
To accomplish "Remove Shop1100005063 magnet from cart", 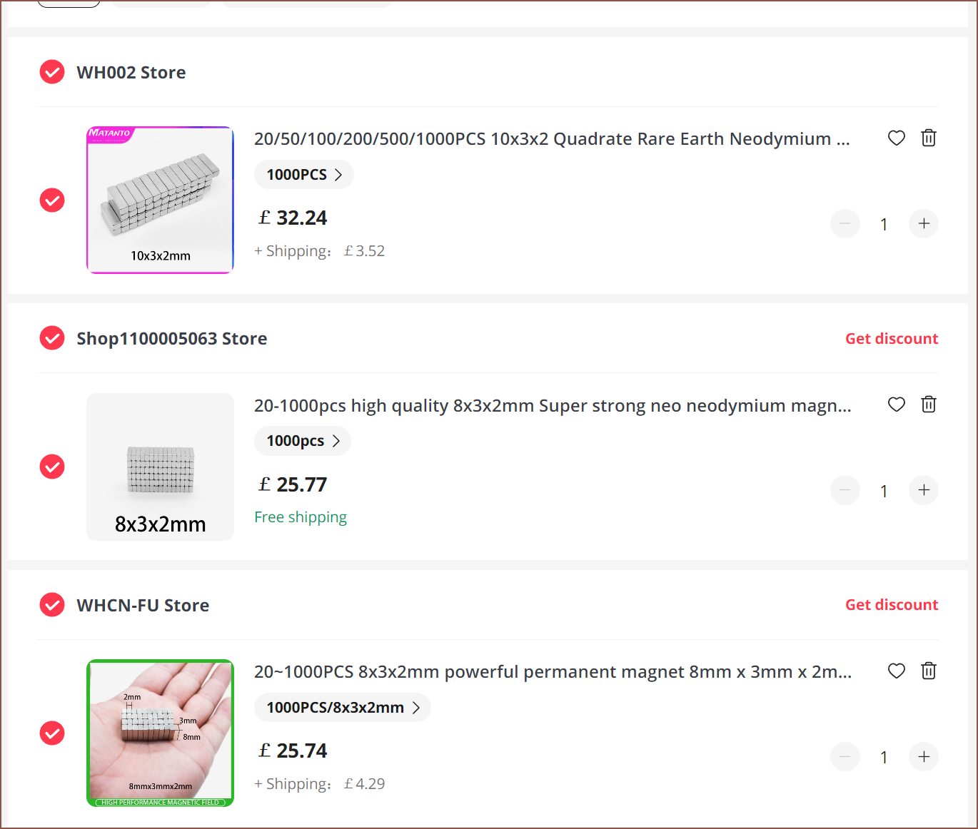I will [928, 405].
